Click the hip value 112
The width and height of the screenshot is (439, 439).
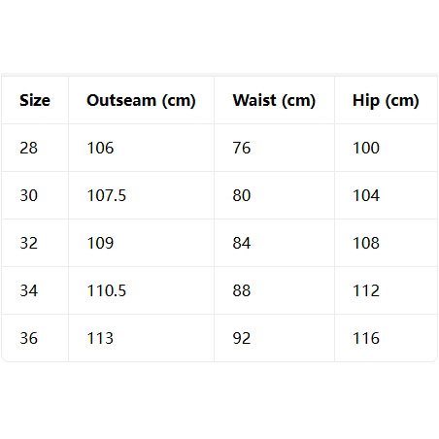coord(366,290)
